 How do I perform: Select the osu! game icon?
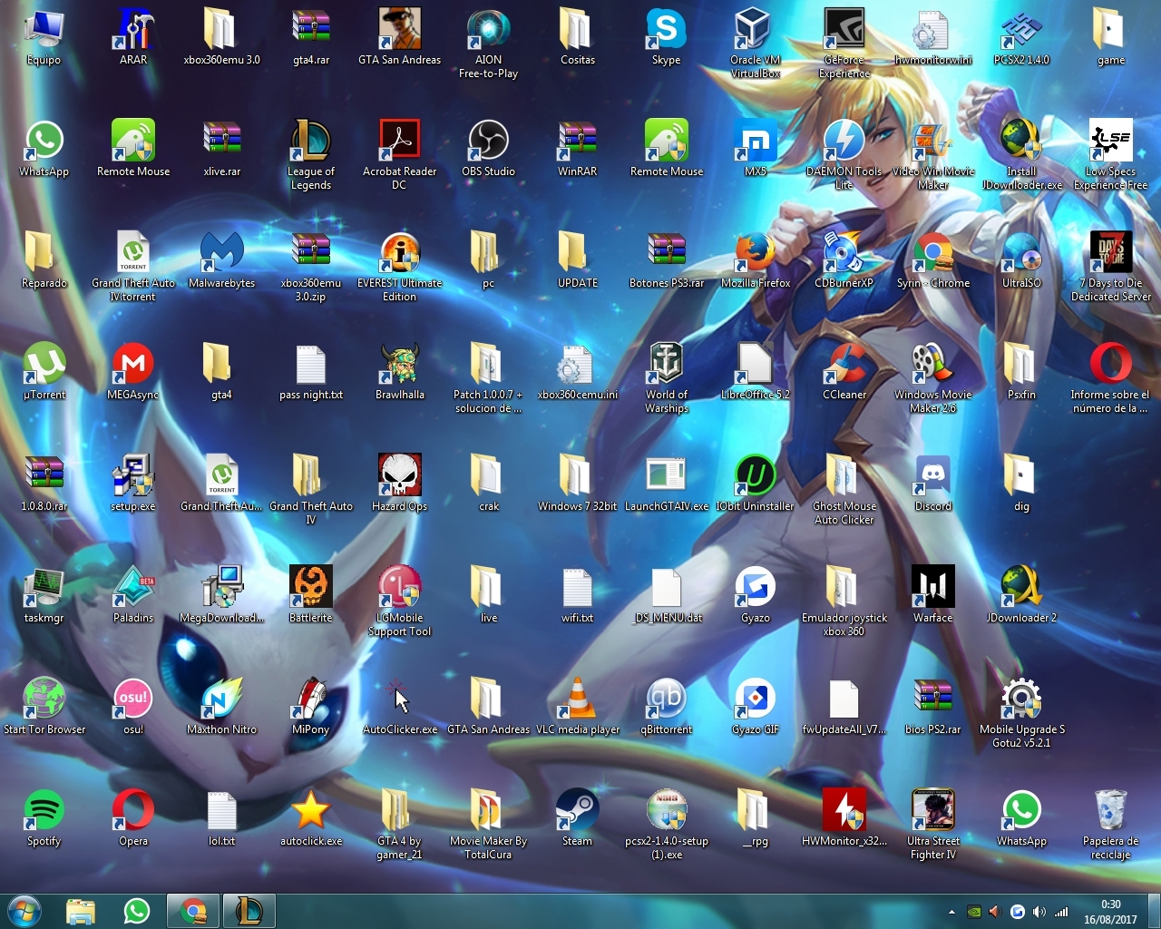[133, 698]
